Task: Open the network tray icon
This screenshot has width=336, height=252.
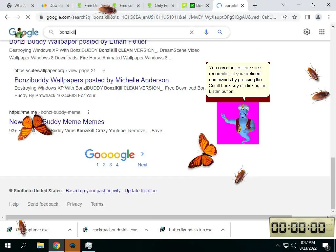Action: (x=286, y=245)
